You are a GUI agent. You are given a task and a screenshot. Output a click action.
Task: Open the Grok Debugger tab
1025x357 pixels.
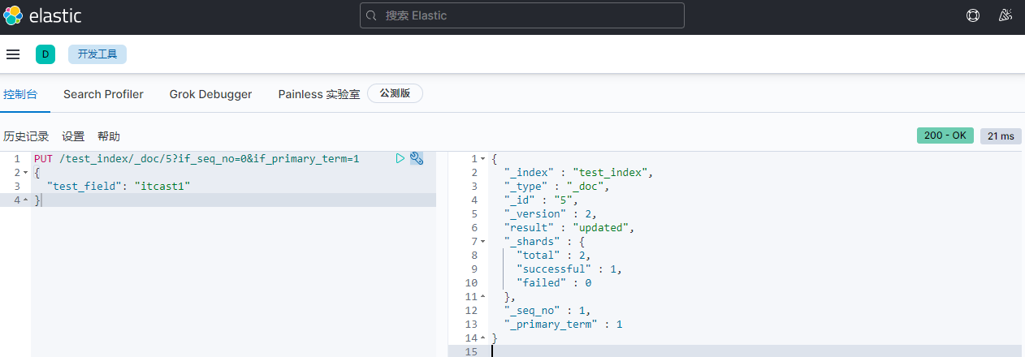(210, 94)
